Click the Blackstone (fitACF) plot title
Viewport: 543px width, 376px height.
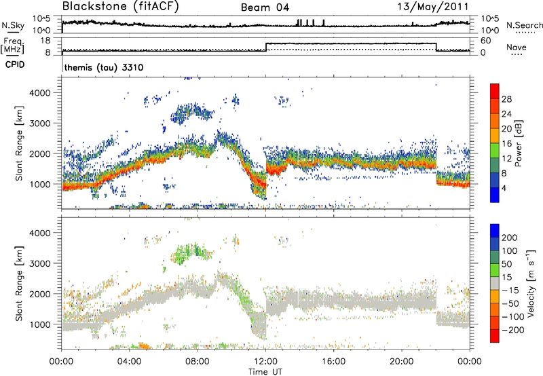tap(121, 7)
